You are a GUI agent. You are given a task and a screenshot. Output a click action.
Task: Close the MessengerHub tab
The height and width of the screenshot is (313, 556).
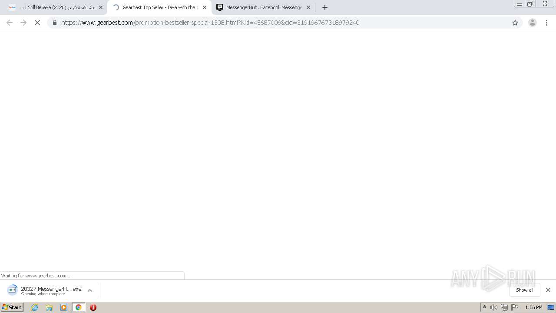[x=308, y=7]
